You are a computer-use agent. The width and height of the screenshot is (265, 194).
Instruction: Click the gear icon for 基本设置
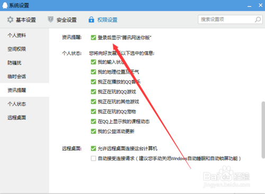tap(10, 20)
